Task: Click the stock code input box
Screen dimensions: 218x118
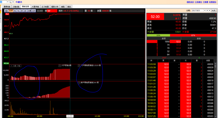Action: [3, 2]
